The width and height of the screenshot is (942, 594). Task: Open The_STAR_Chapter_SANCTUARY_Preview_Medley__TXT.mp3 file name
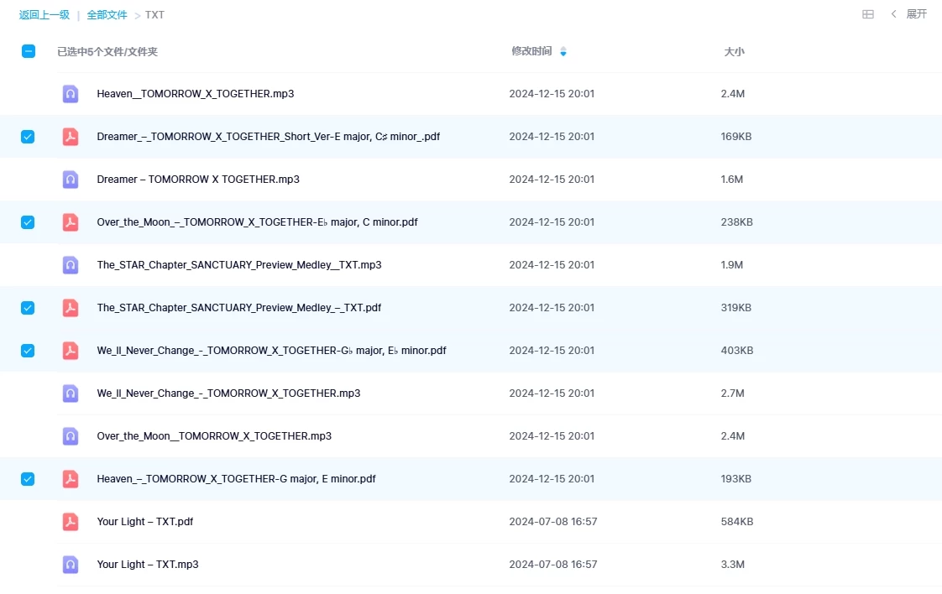tap(239, 265)
